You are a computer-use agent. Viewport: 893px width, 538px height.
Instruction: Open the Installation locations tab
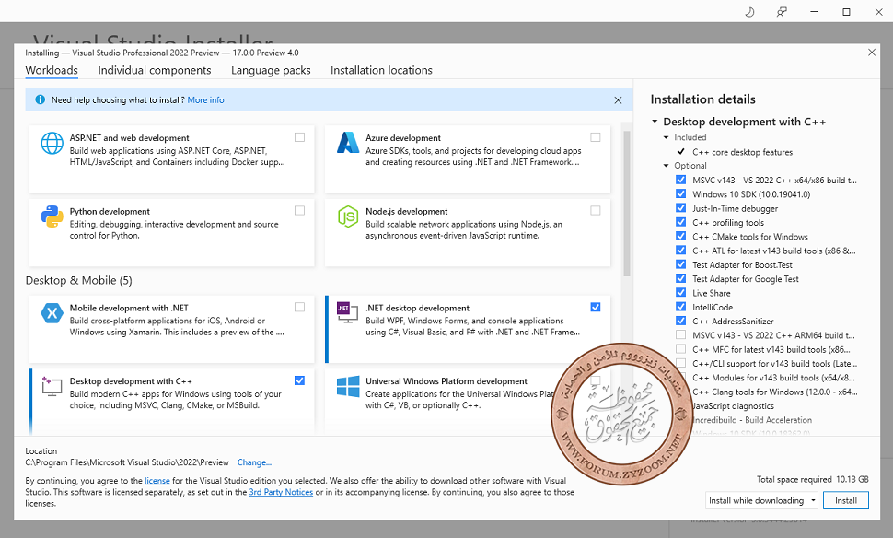point(381,70)
